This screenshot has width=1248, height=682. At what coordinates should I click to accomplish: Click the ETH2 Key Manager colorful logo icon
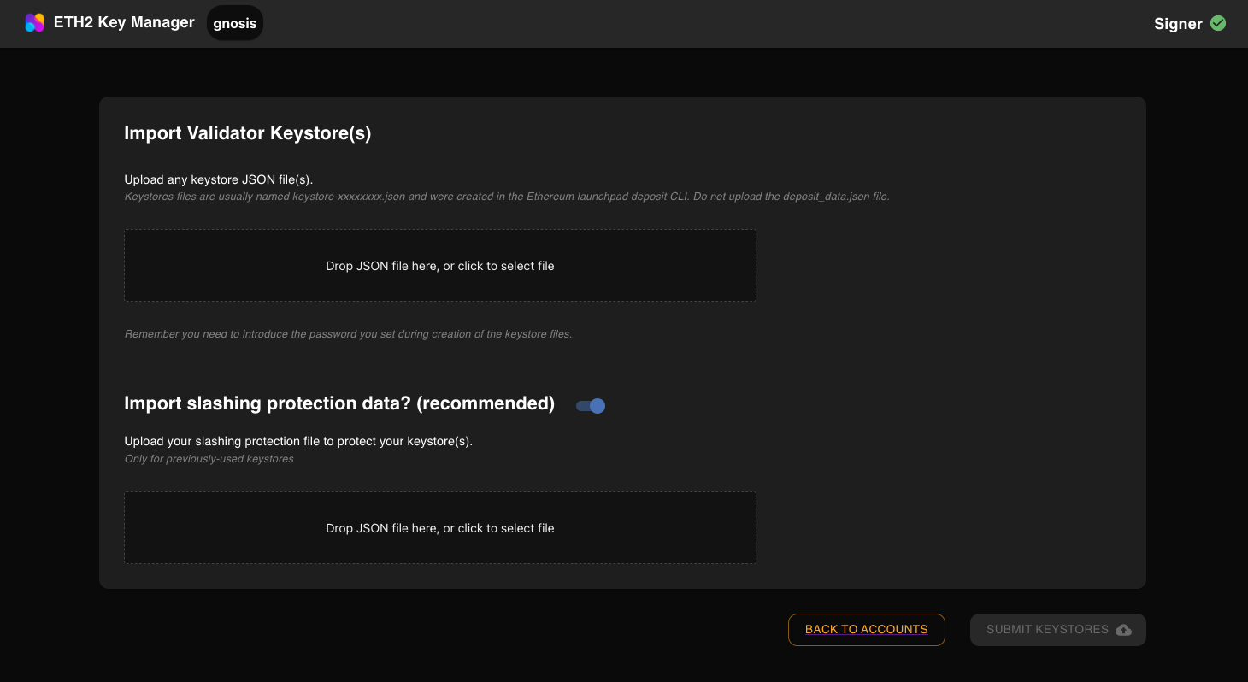click(x=34, y=23)
